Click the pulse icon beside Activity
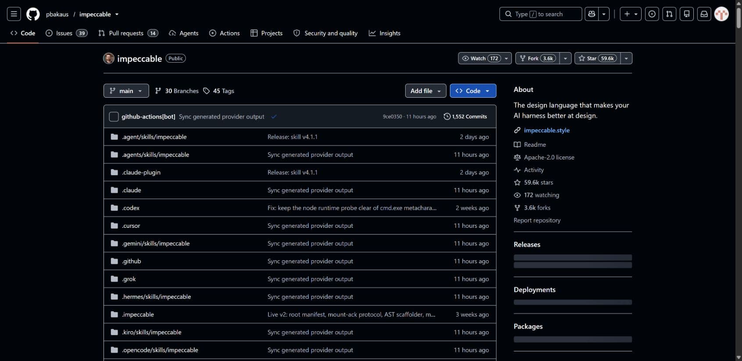Image resolution: width=742 pixels, height=361 pixels. point(517,170)
